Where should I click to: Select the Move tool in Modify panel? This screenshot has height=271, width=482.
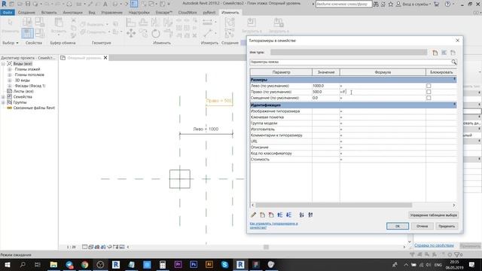(131, 33)
